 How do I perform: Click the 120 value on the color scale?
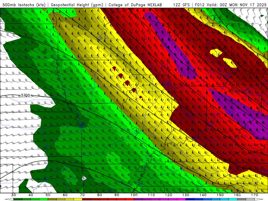click(169, 195)
